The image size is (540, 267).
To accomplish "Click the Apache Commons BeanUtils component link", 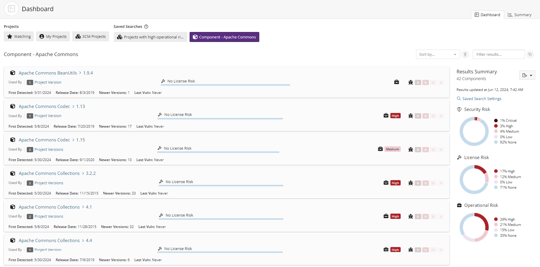I will tap(48, 73).
